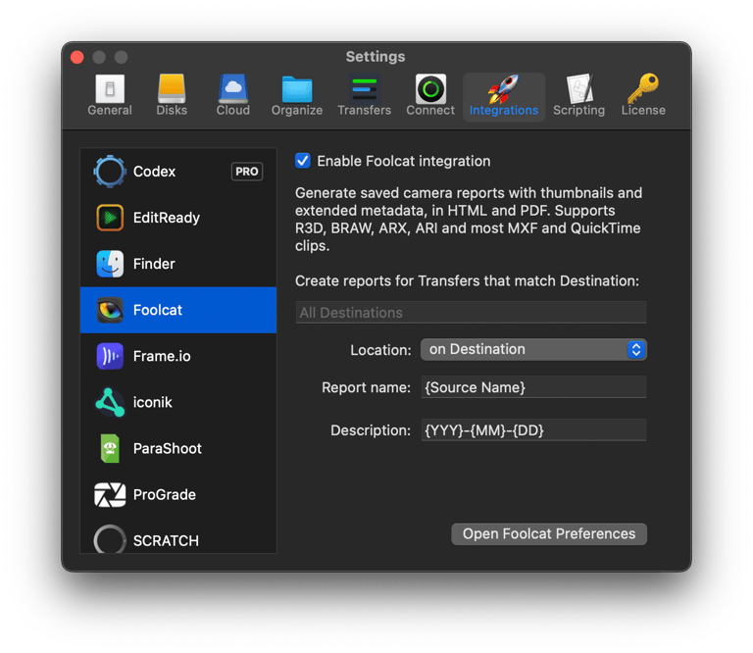Edit the Report name field

[x=532, y=387]
